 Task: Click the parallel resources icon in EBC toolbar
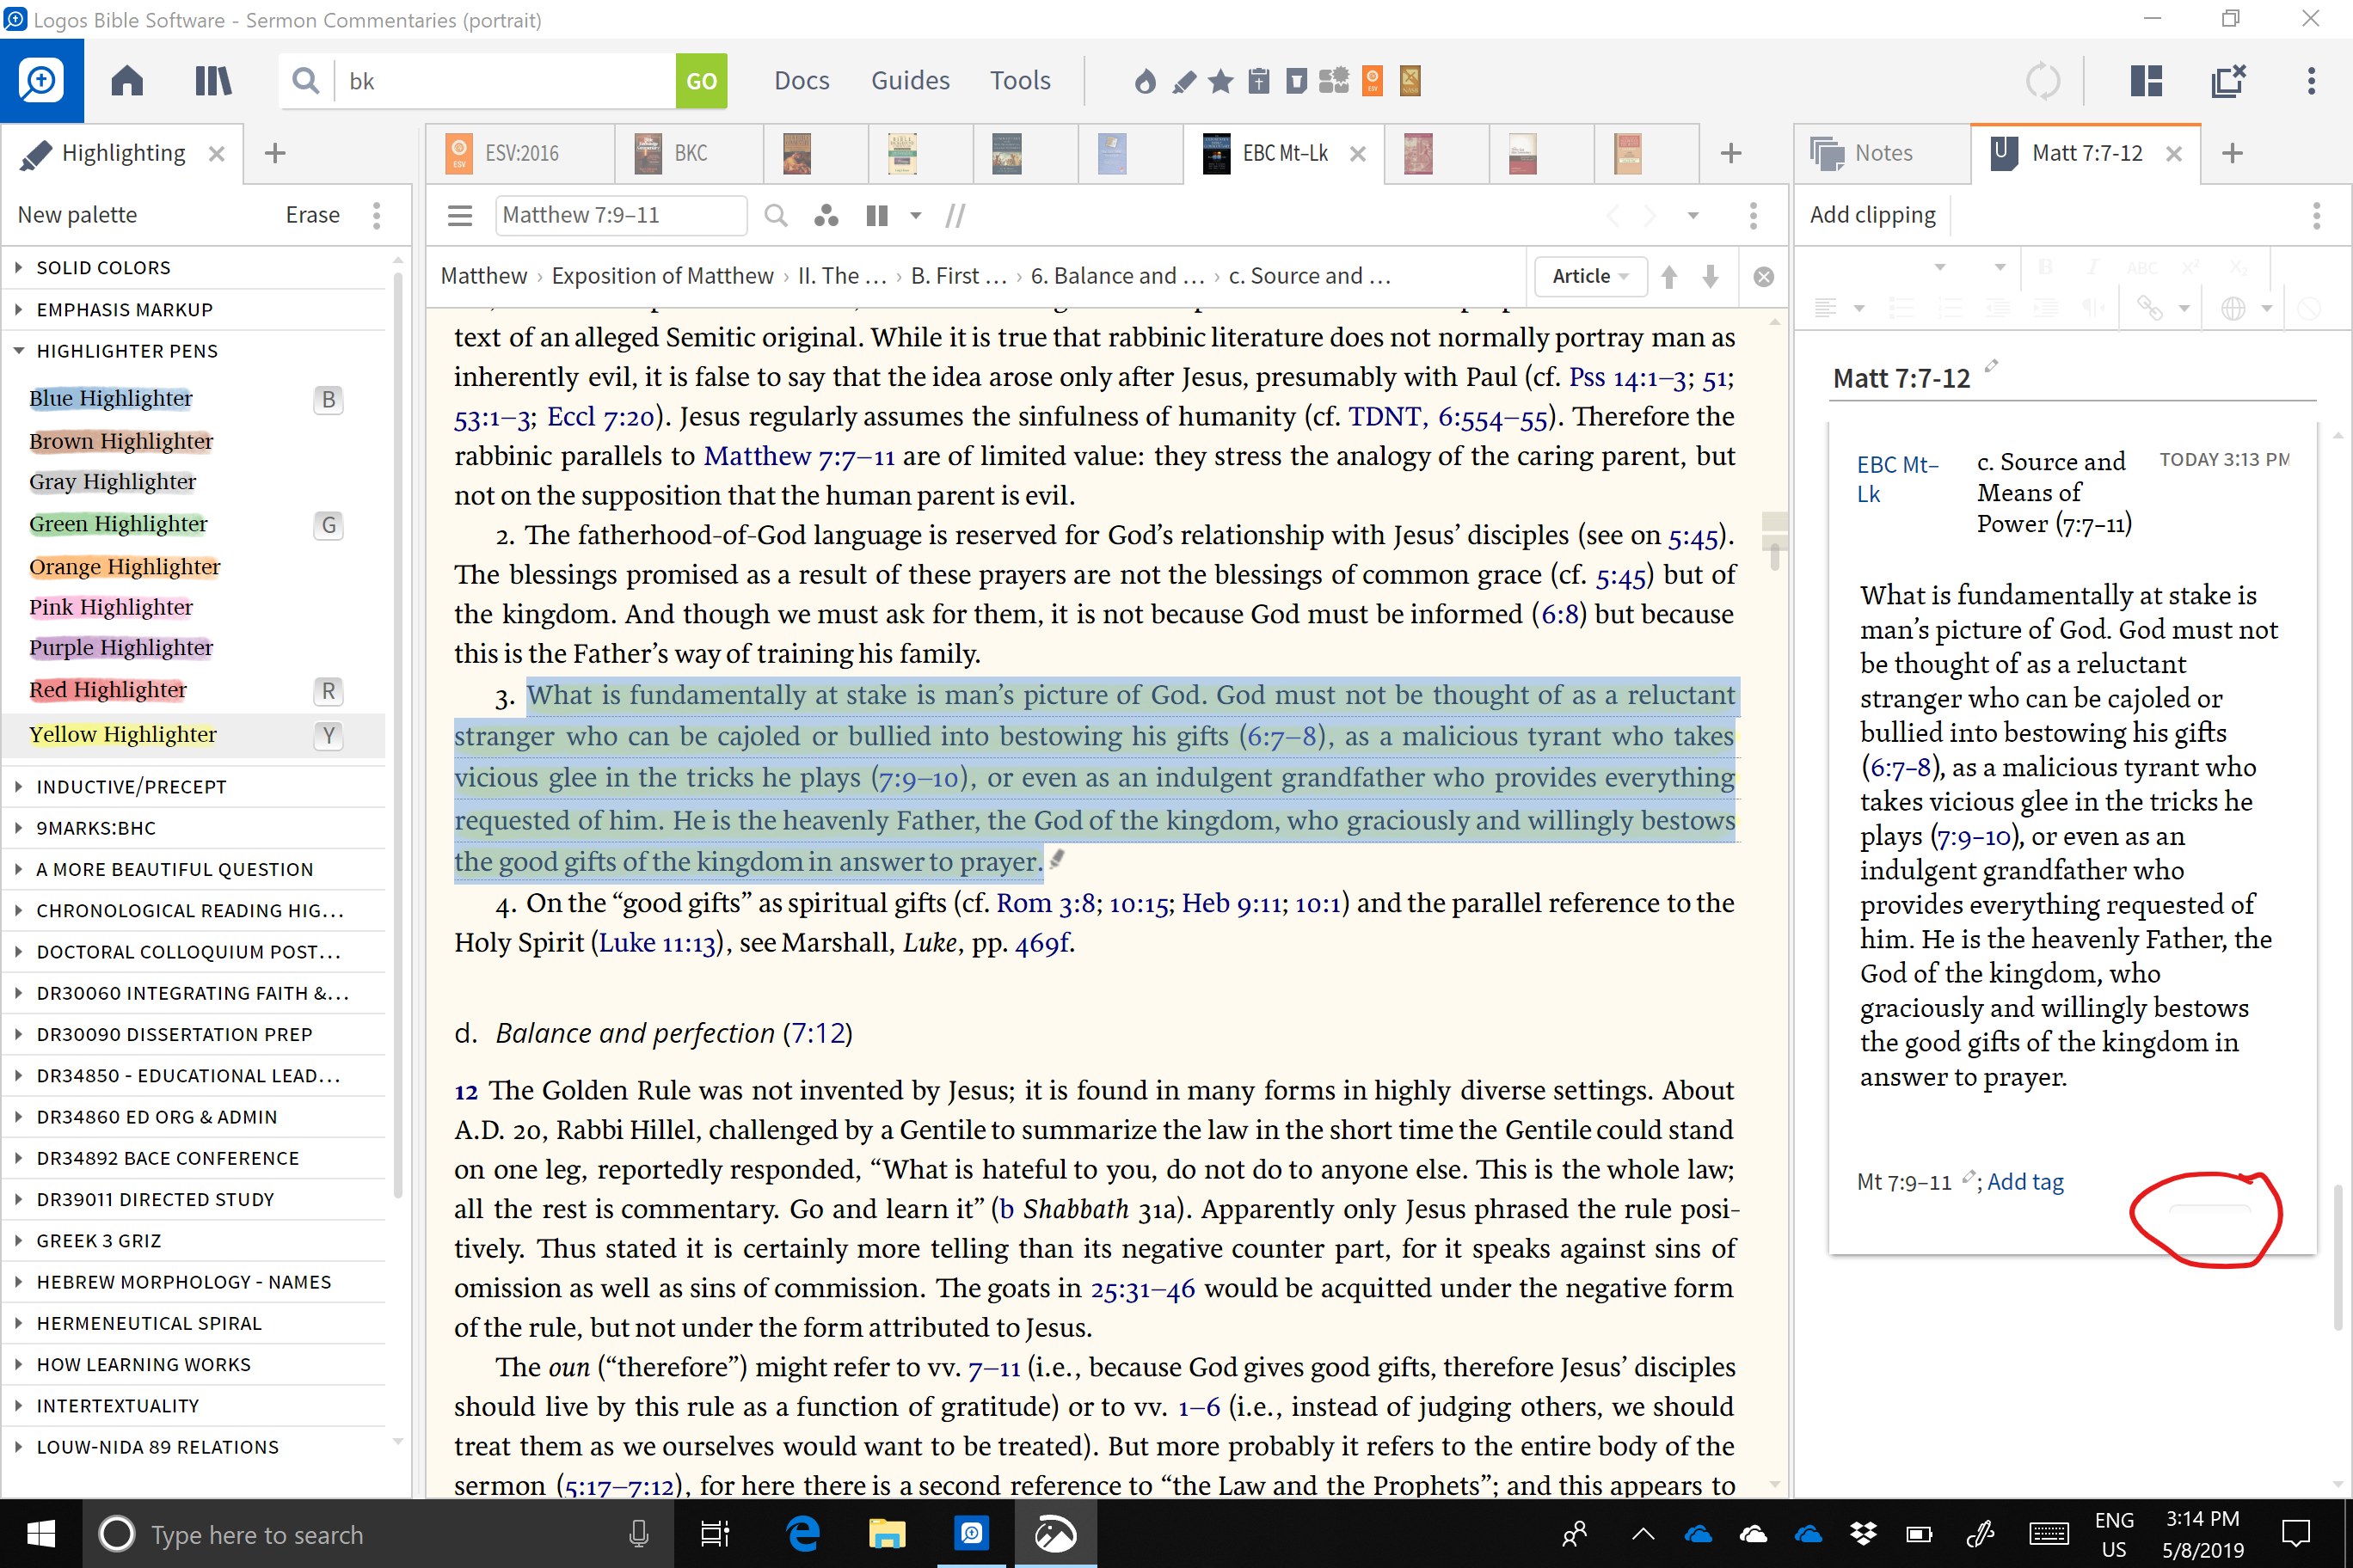point(877,215)
